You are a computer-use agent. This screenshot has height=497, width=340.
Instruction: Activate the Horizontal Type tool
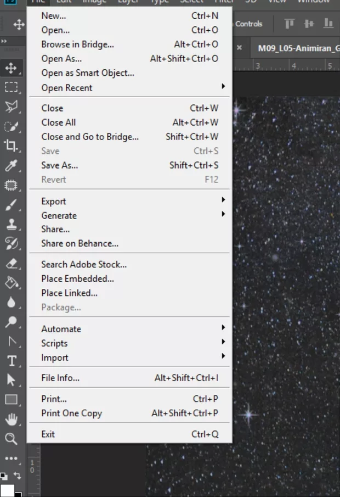click(12, 361)
